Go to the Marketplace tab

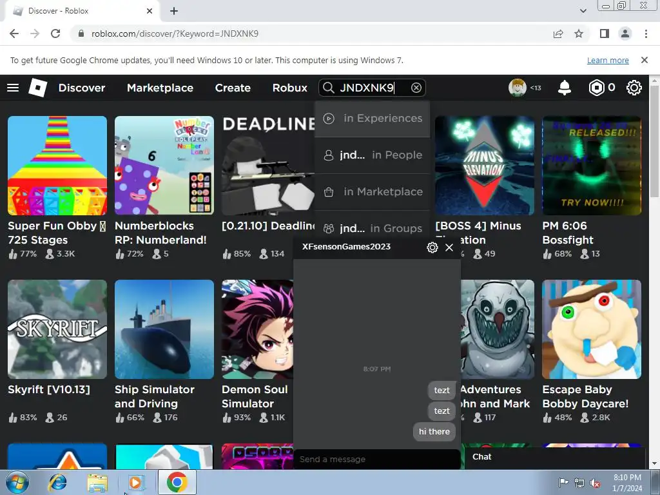(x=160, y=88)
